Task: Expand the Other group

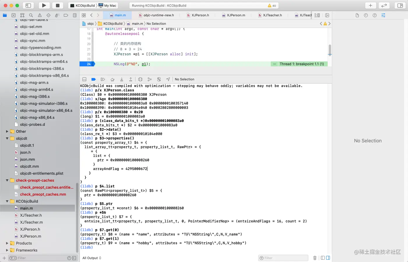Action: (7, 132)
